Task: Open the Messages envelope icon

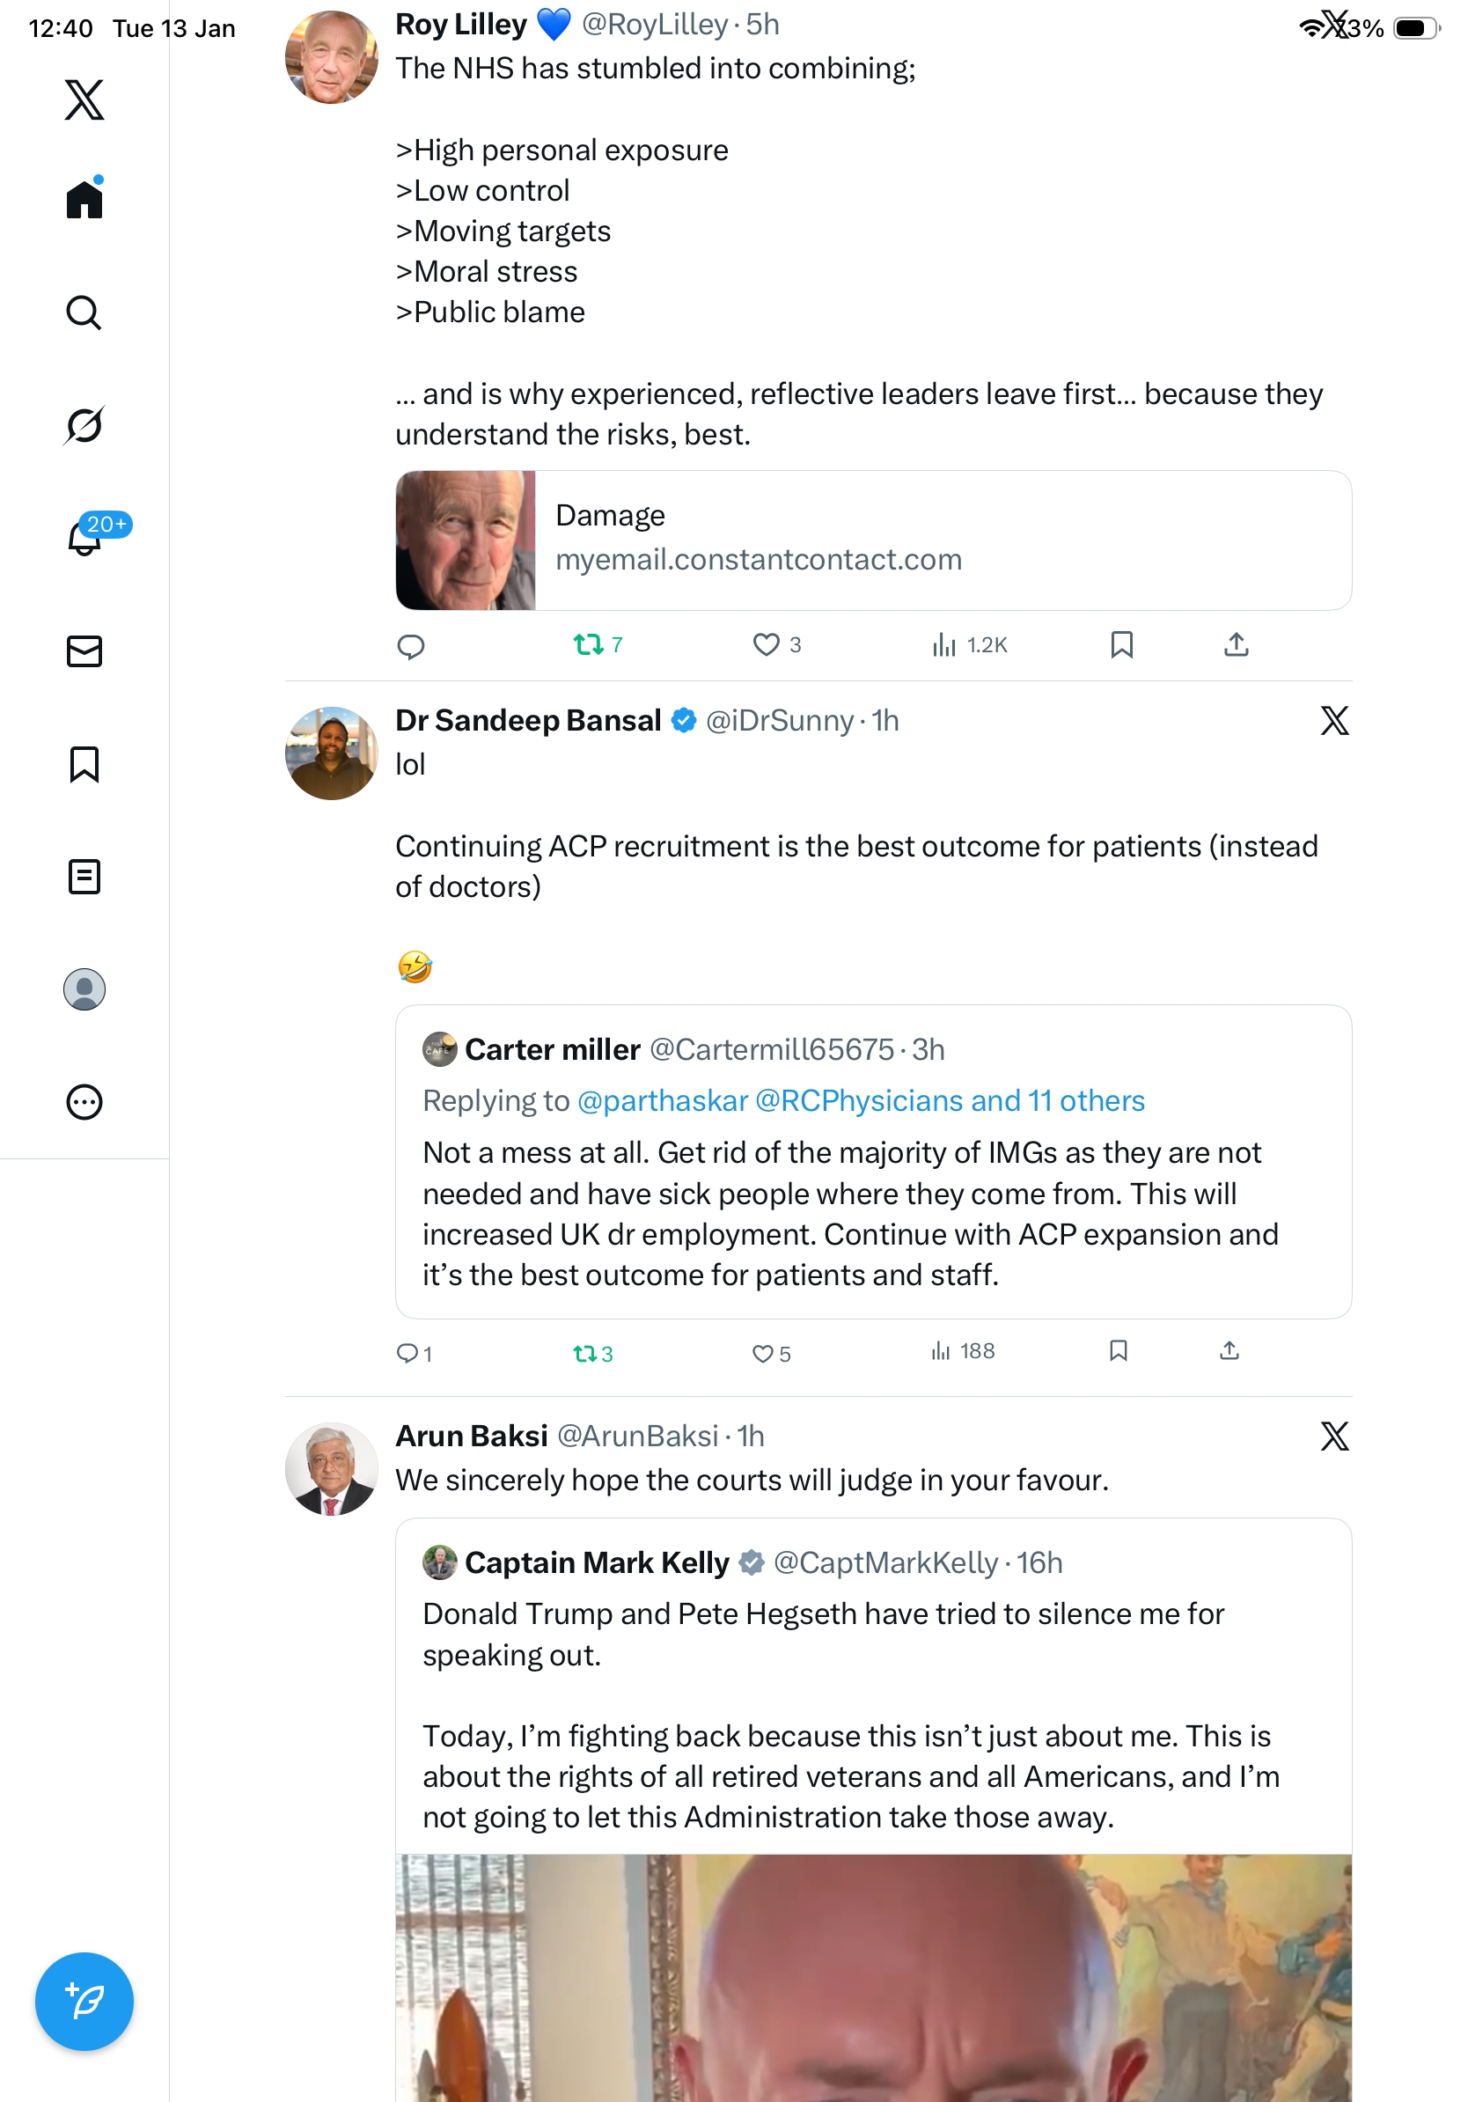Action: click(x=84, y=650)
